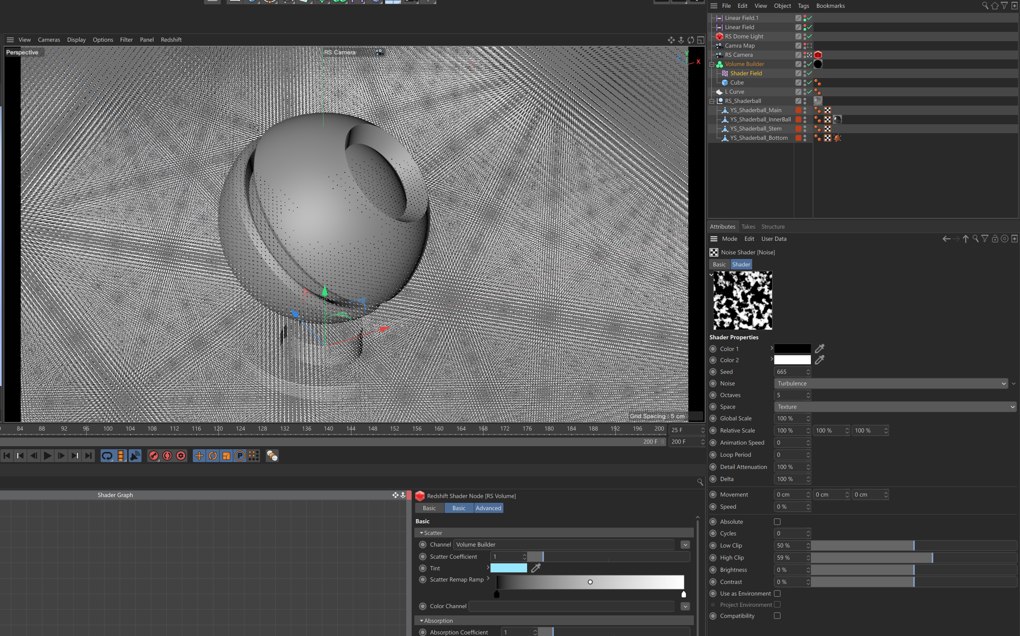The width and height of the screenshot is (1020, 636).
Task: Collapse the Absorption section
Action: click(421, 621)
